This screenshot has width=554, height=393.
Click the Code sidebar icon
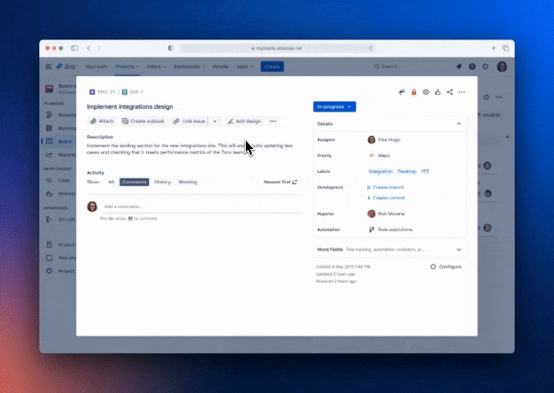tap(49, 180)
